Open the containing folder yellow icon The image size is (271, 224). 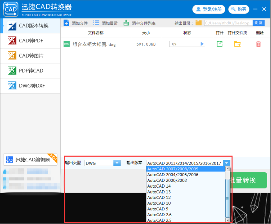tap(237, 44)
